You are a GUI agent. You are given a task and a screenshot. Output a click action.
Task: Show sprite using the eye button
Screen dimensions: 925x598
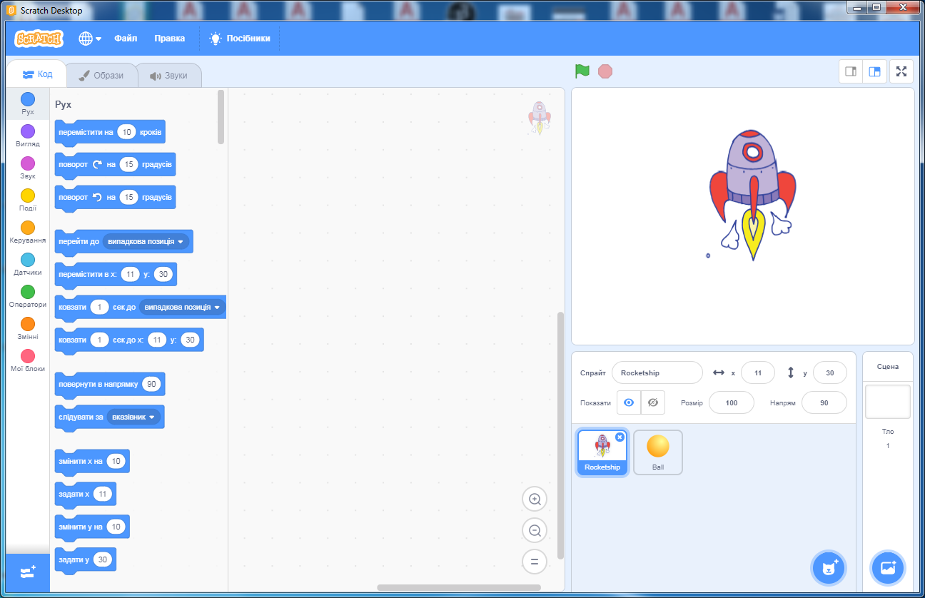coord(629,402)
